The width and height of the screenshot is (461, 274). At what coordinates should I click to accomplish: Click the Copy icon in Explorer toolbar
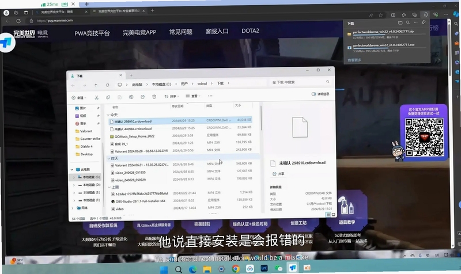(x=108, y=97)
